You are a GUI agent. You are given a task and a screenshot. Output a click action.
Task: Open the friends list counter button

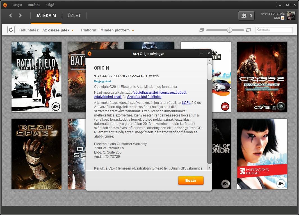(246, 16)
